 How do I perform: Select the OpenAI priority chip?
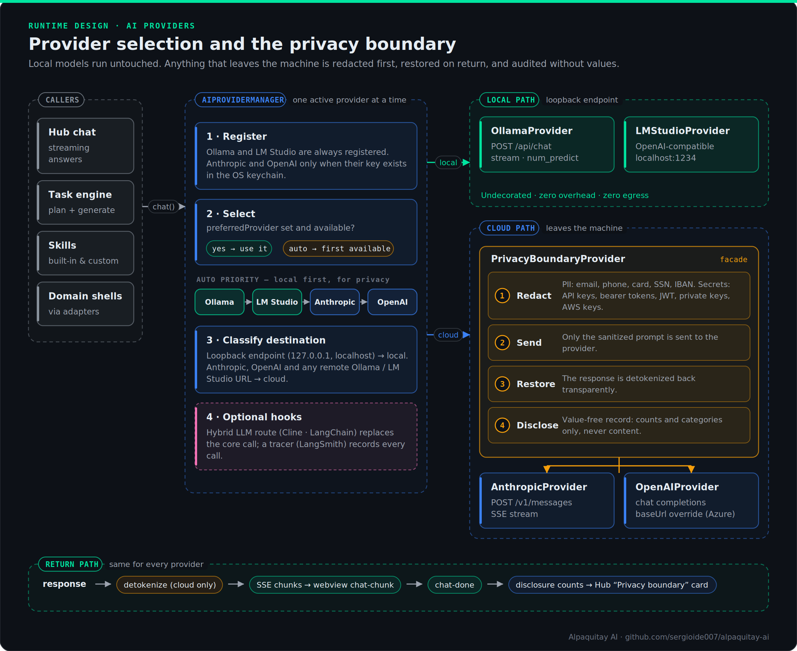pos(392,302)
